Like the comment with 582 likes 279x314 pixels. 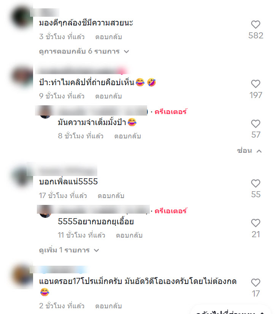pos(255,25)
